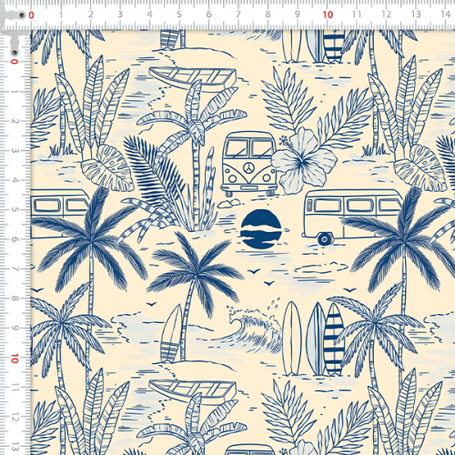Image resolution: width=455 pixels, height=455 pixels.
Task: Click the solid blue sunset circle
Action: [261, 229]
